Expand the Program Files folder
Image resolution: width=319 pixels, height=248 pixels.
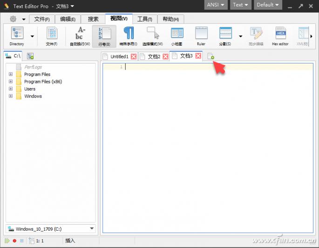[x=11, y=75]
